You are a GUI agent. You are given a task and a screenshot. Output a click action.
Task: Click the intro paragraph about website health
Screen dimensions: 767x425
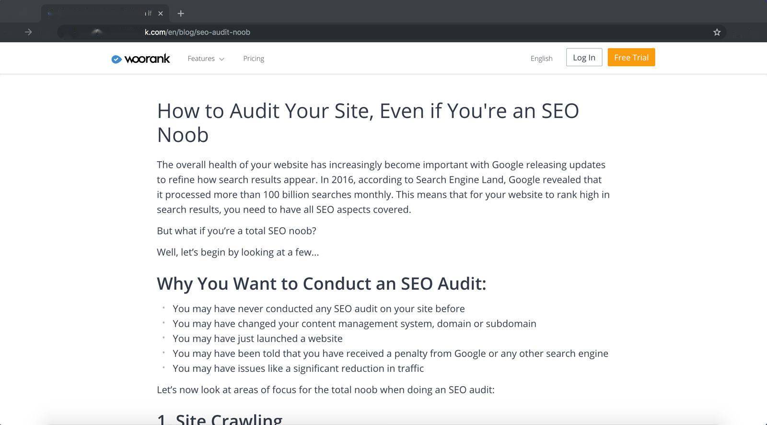[x=383, y=187]
